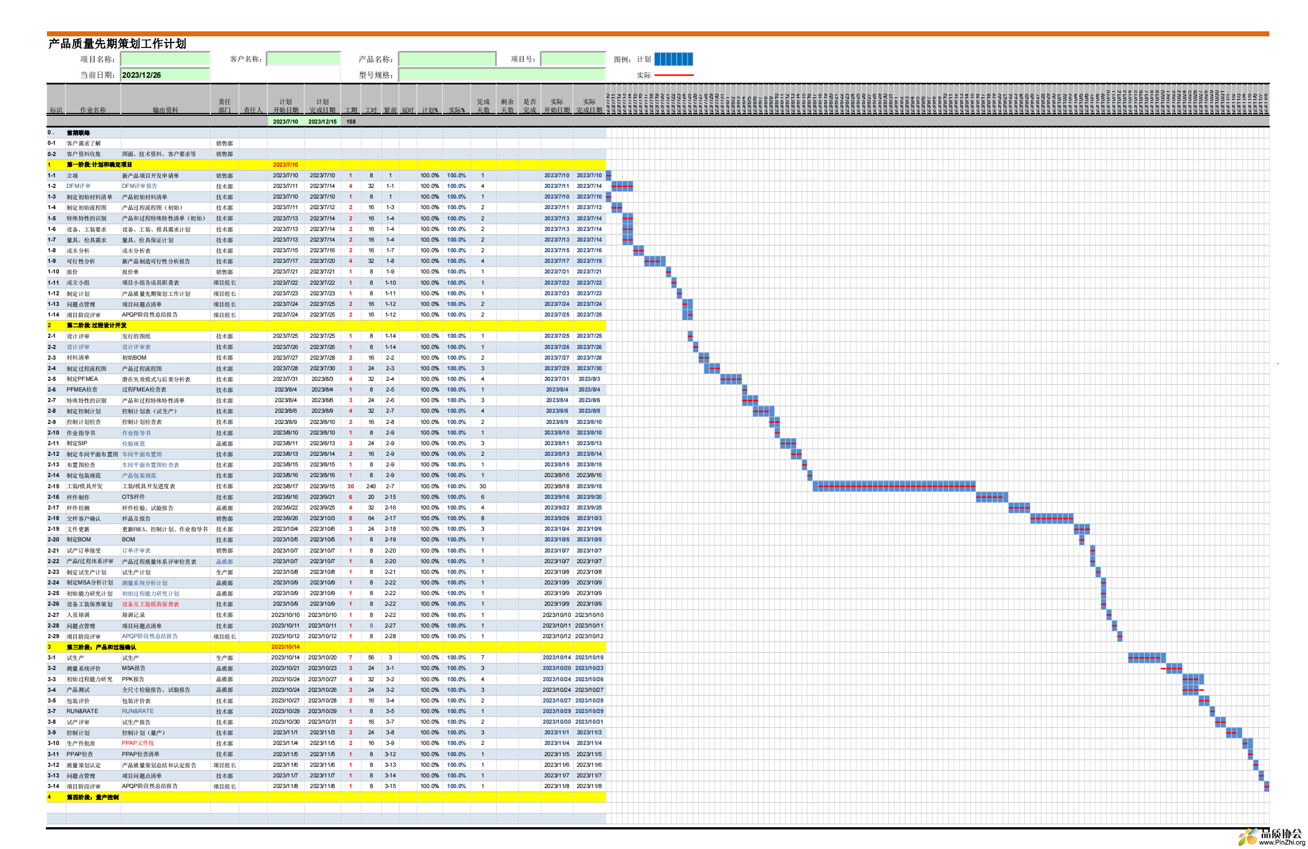The width and height of the screenshot is (1308, 849).
Task: Select the 前期联络 section row
Action: pyautogui.click(x=326, y=133)
